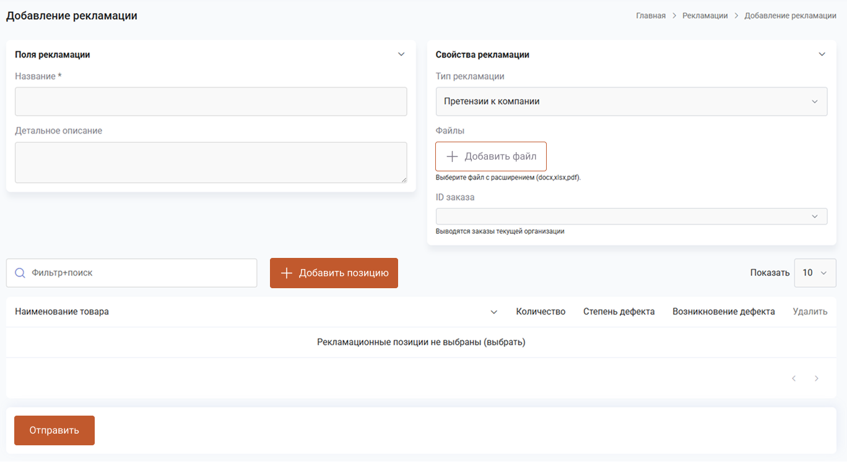The image size is (847, 462).
Task: Click the next page arrow in pagination
Action: (816, 379)
